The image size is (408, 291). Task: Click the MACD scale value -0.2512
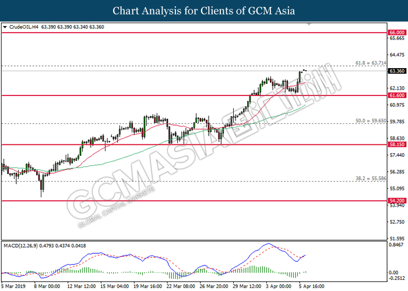pos(396,278)
